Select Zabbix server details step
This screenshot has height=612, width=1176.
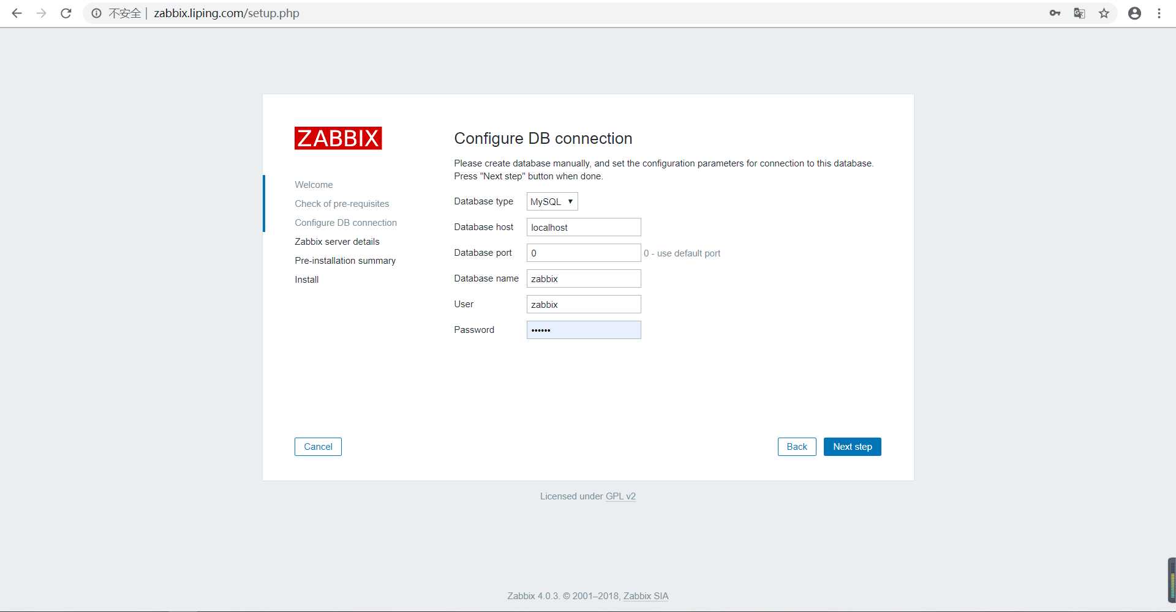(x=337, y=242)
